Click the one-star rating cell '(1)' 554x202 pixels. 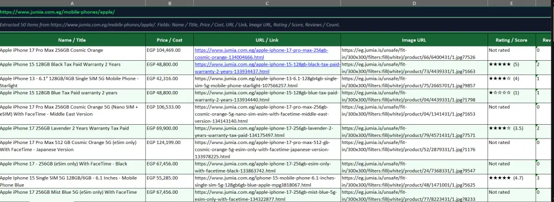pyautogui.click(x=511, y=96)
